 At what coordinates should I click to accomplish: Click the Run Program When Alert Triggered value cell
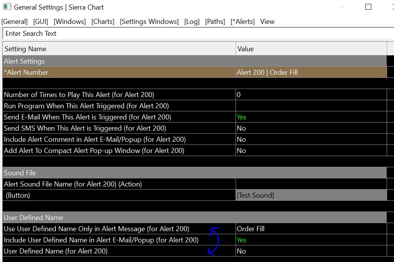pos(311,106)
